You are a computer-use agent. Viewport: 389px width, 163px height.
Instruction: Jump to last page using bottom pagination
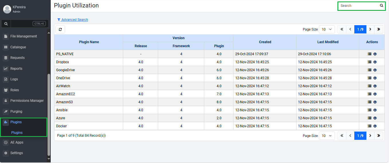[378, 136]
